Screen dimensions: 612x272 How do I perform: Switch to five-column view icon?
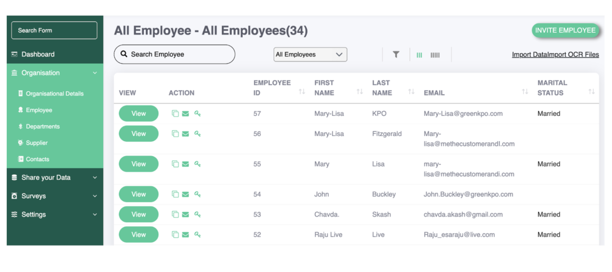click(x=435, y=55)
